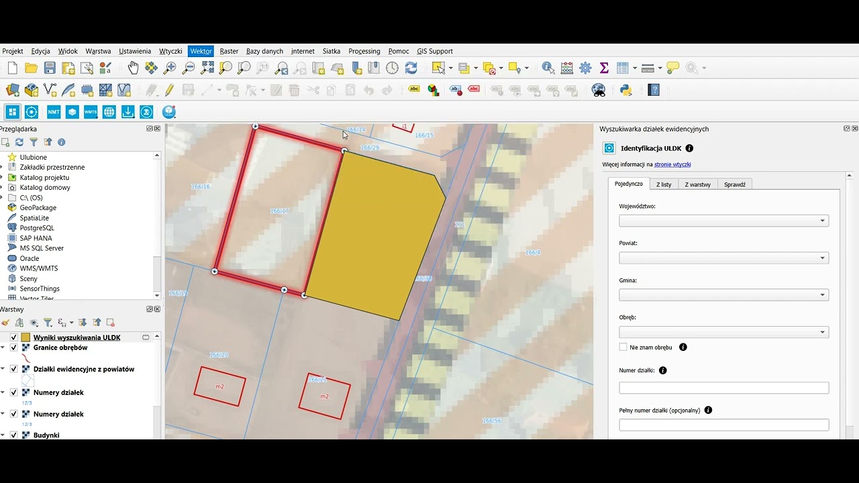Click the GIS Support download icon
This screenshot has width=859, height=483.
click(x=128, y=112)
